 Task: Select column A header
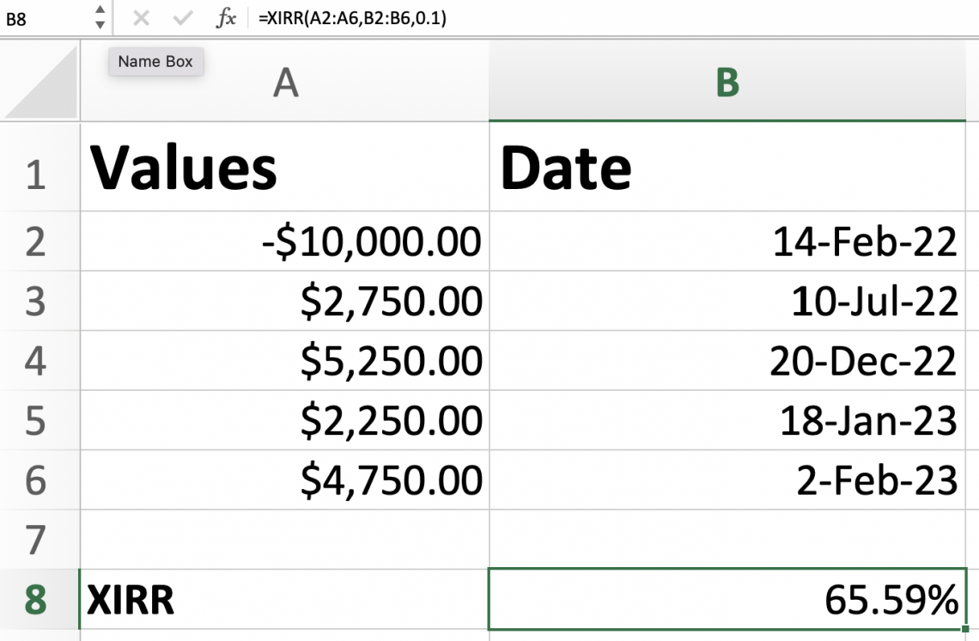pyautogui.click(x=283, y=82)
